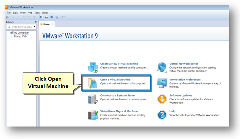Click the Open Virtual Machine folder icon

[93, 83]
